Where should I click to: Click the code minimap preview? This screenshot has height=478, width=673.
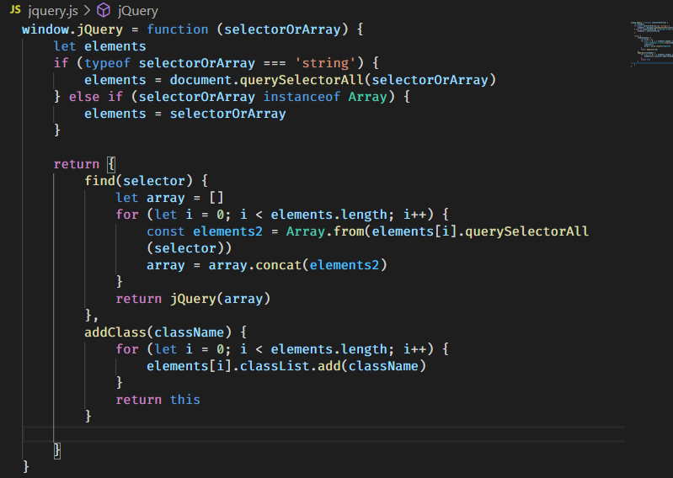(x=651, y=43)
